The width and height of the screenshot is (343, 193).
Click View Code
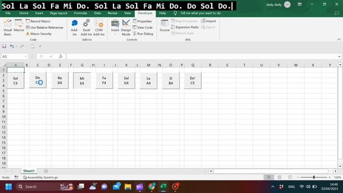point(143,27)
